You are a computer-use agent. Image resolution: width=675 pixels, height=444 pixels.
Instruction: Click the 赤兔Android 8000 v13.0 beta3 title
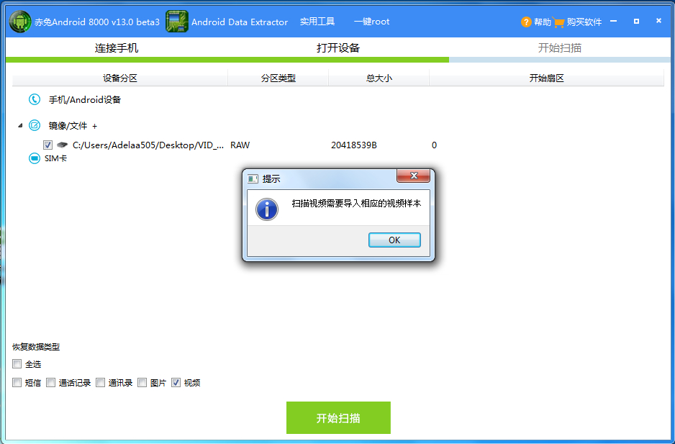click(97, 22)
